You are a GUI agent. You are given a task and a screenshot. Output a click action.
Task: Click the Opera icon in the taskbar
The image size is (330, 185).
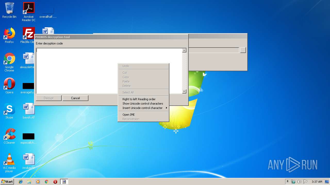55,182
